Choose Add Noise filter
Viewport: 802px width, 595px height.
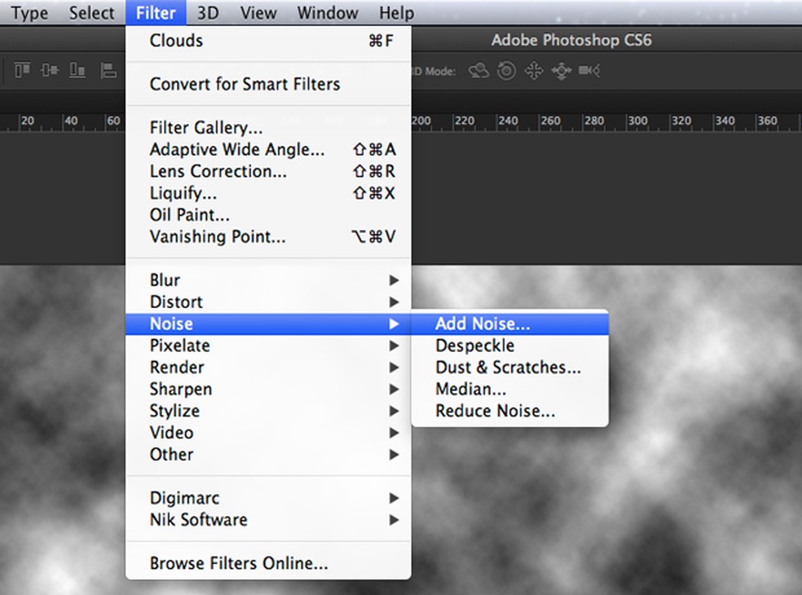510,324
